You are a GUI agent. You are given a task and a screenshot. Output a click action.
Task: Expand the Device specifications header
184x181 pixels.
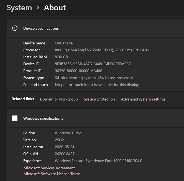point(96,28)
